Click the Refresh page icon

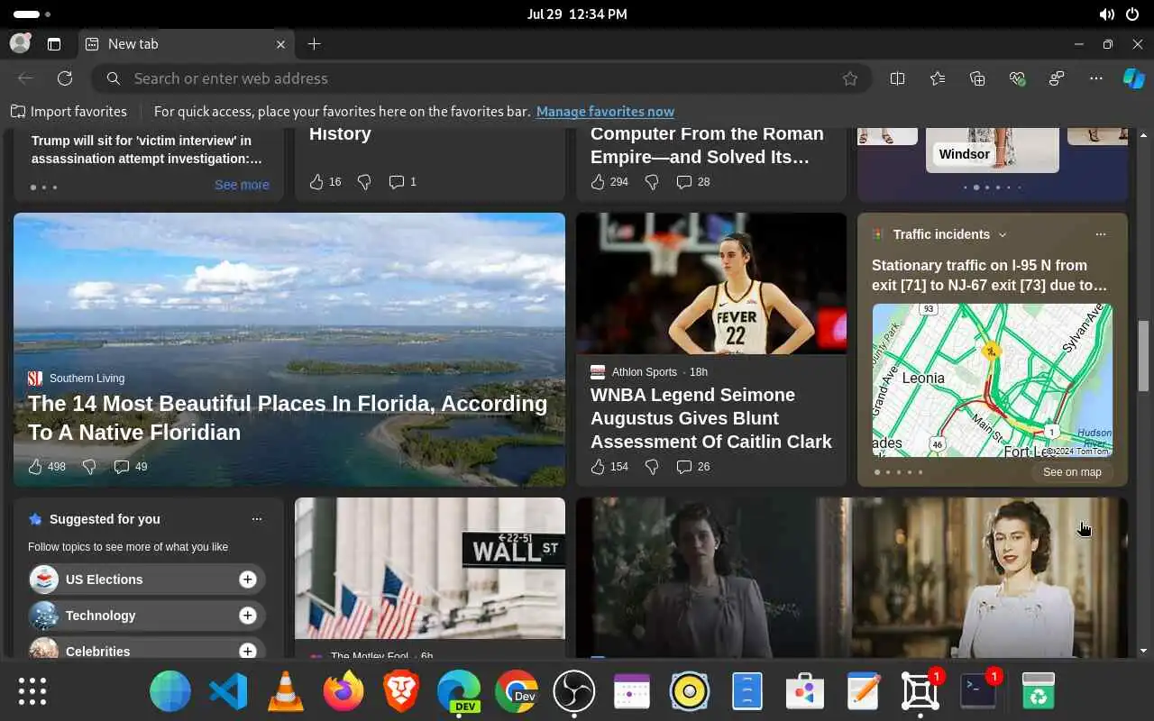click(x=65, y=78)
